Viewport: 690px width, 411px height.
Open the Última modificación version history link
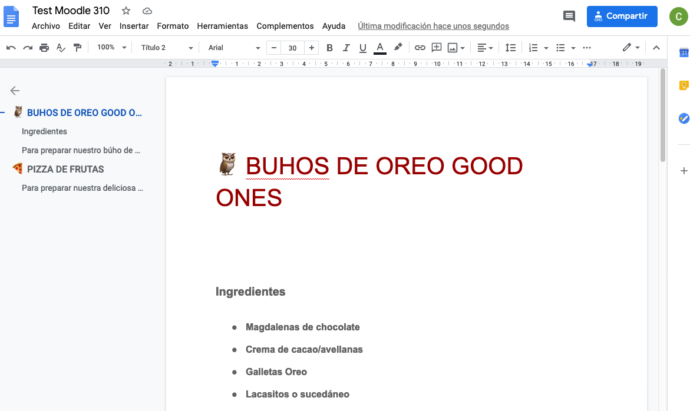[434, 26]
